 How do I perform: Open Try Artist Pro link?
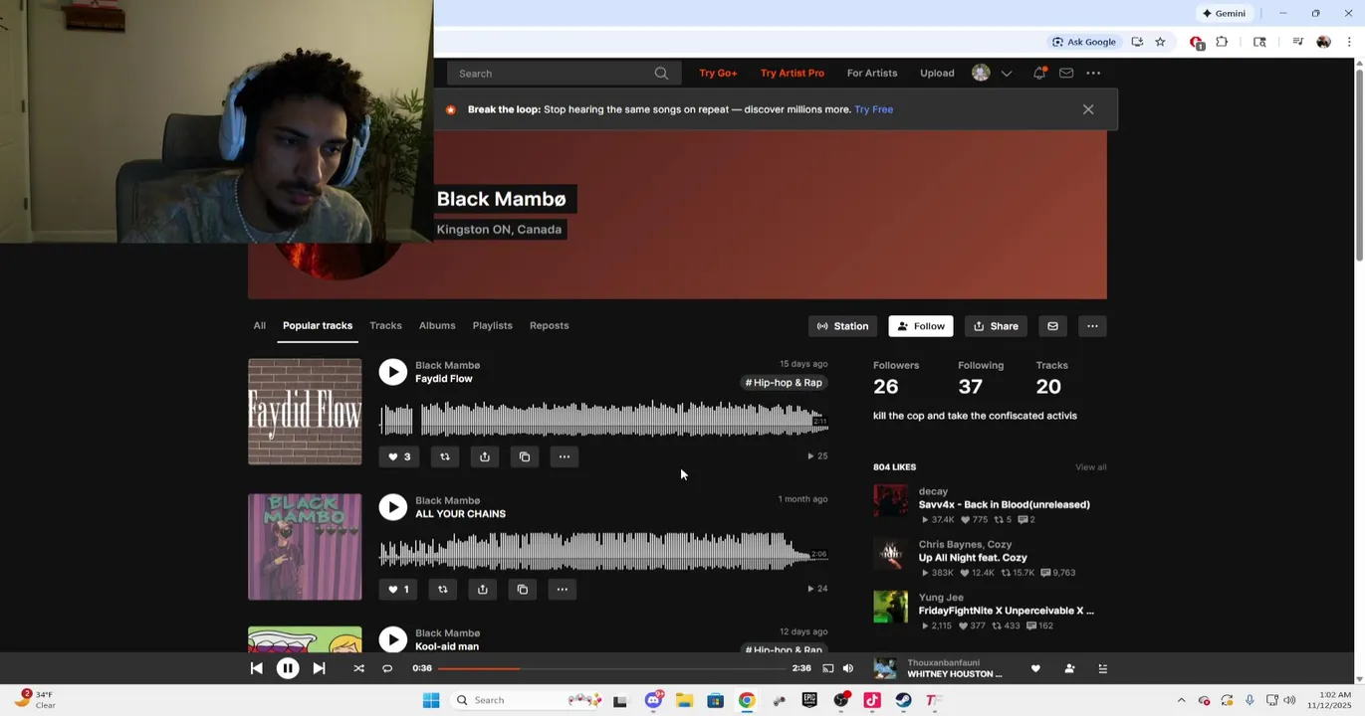pyautogui.click(x=793, y=73)
